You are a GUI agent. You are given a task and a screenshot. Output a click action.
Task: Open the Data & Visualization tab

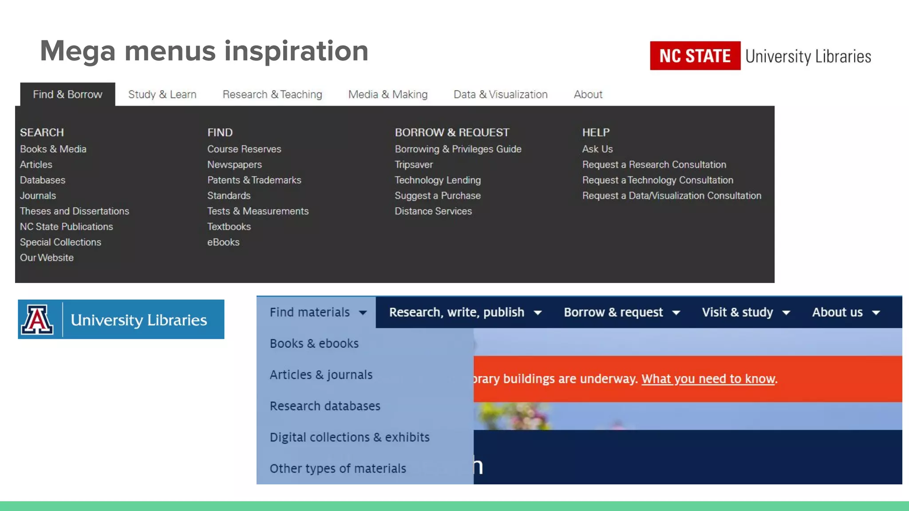(x=500, y=94)
